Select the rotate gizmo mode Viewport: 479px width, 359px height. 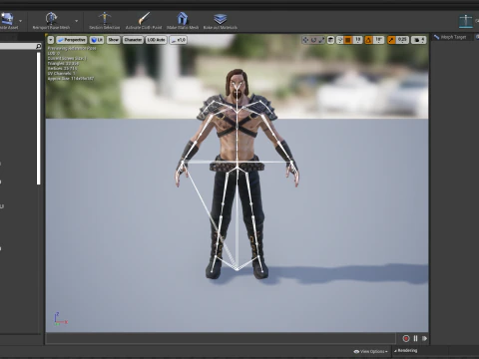point(313,40)
